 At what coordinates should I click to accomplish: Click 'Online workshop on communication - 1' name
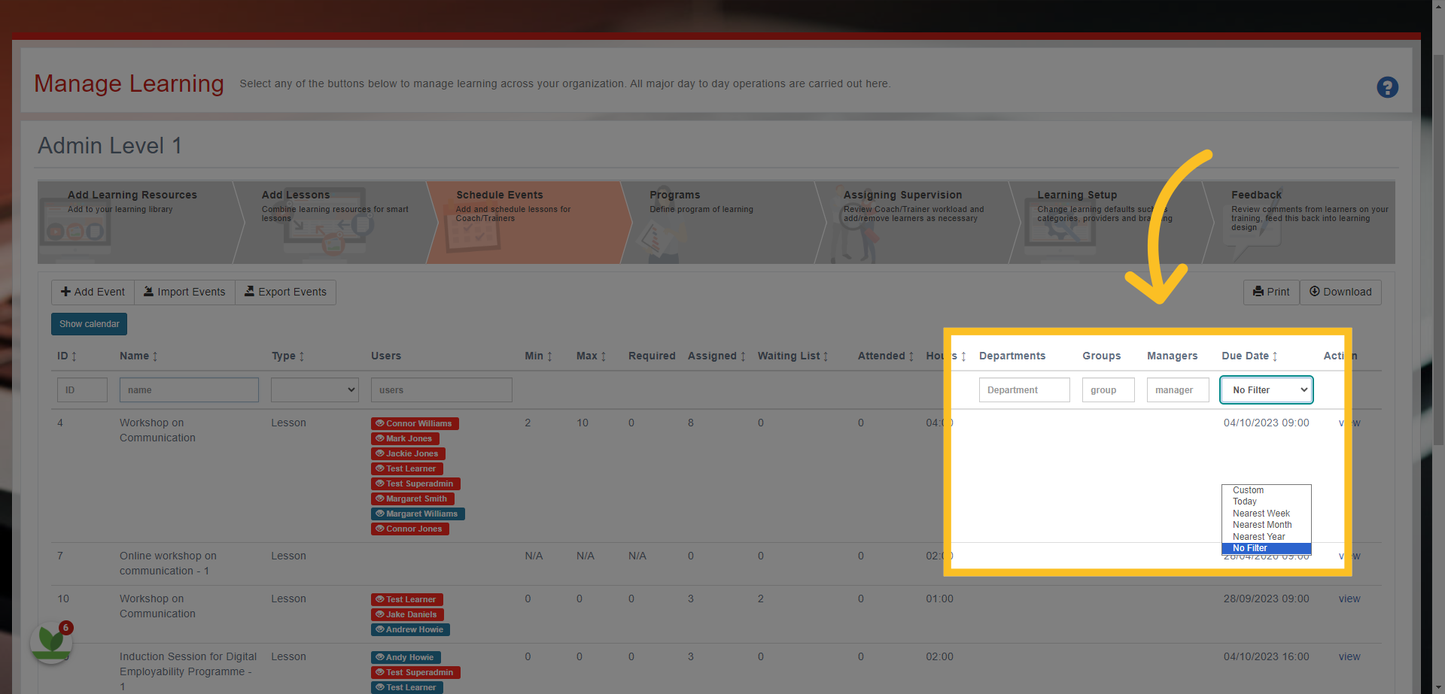(x=168, y=563)
